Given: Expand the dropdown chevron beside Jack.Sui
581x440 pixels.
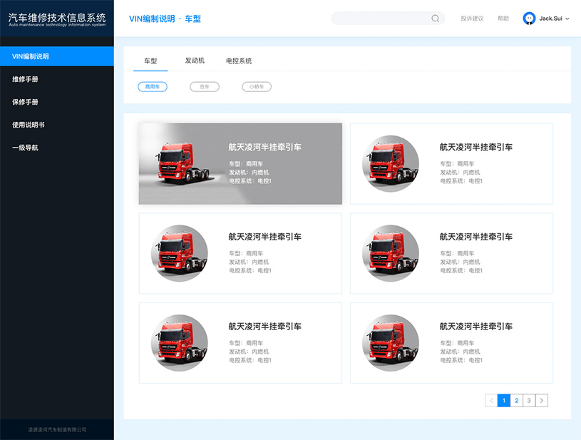Looking at the screenshot, I should click(567, 19).
